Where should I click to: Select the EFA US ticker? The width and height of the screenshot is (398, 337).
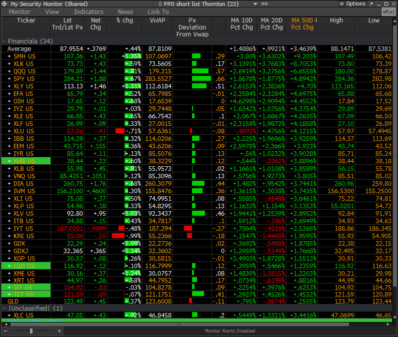pos(23,94)
